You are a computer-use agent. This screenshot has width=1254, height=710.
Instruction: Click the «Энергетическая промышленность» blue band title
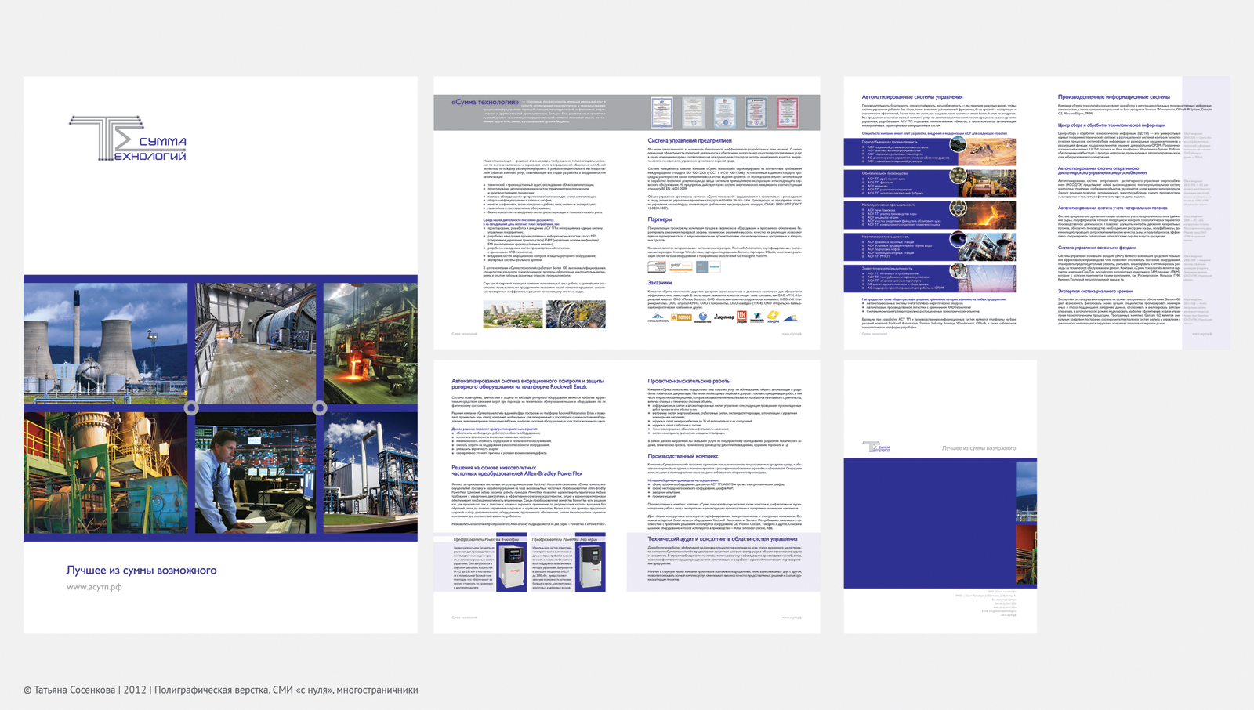click(x=887, y=268)
